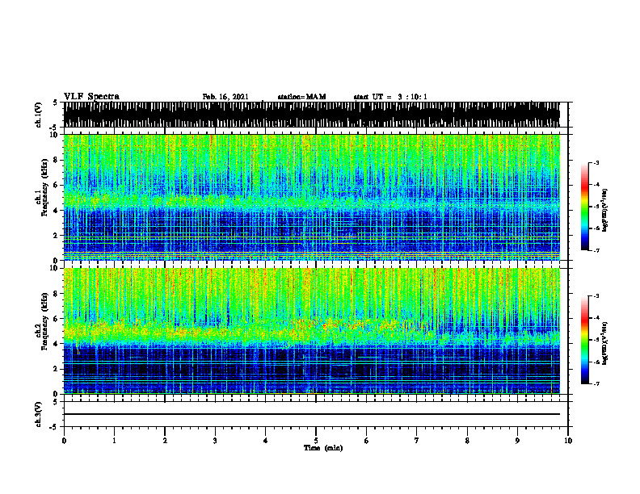This screenshot has height=494, width=640.
Task: Click ch.2 frequency tick label "2"
Action: (57, 369)
